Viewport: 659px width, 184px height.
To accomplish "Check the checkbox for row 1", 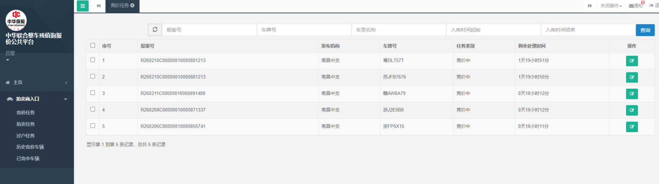I will (x=93, y=60).
